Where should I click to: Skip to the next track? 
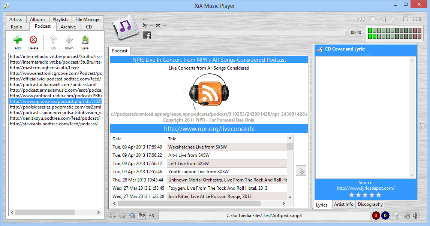tap(417, 19)
